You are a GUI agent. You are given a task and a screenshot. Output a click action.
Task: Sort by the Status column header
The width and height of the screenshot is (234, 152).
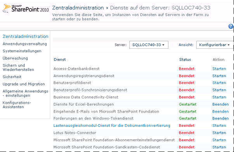pyautogui.click(x=185, y=60)
